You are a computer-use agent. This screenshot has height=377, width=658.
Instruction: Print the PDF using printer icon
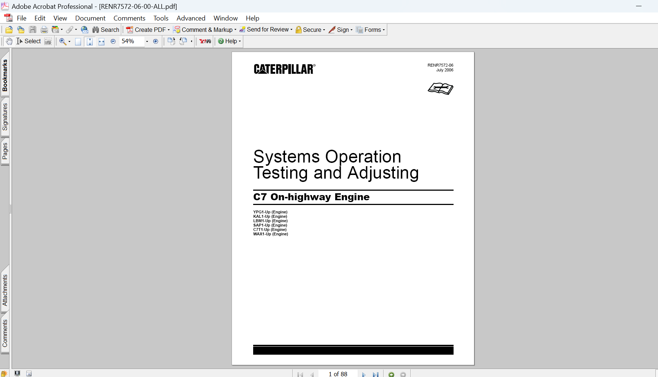point(44,30)
